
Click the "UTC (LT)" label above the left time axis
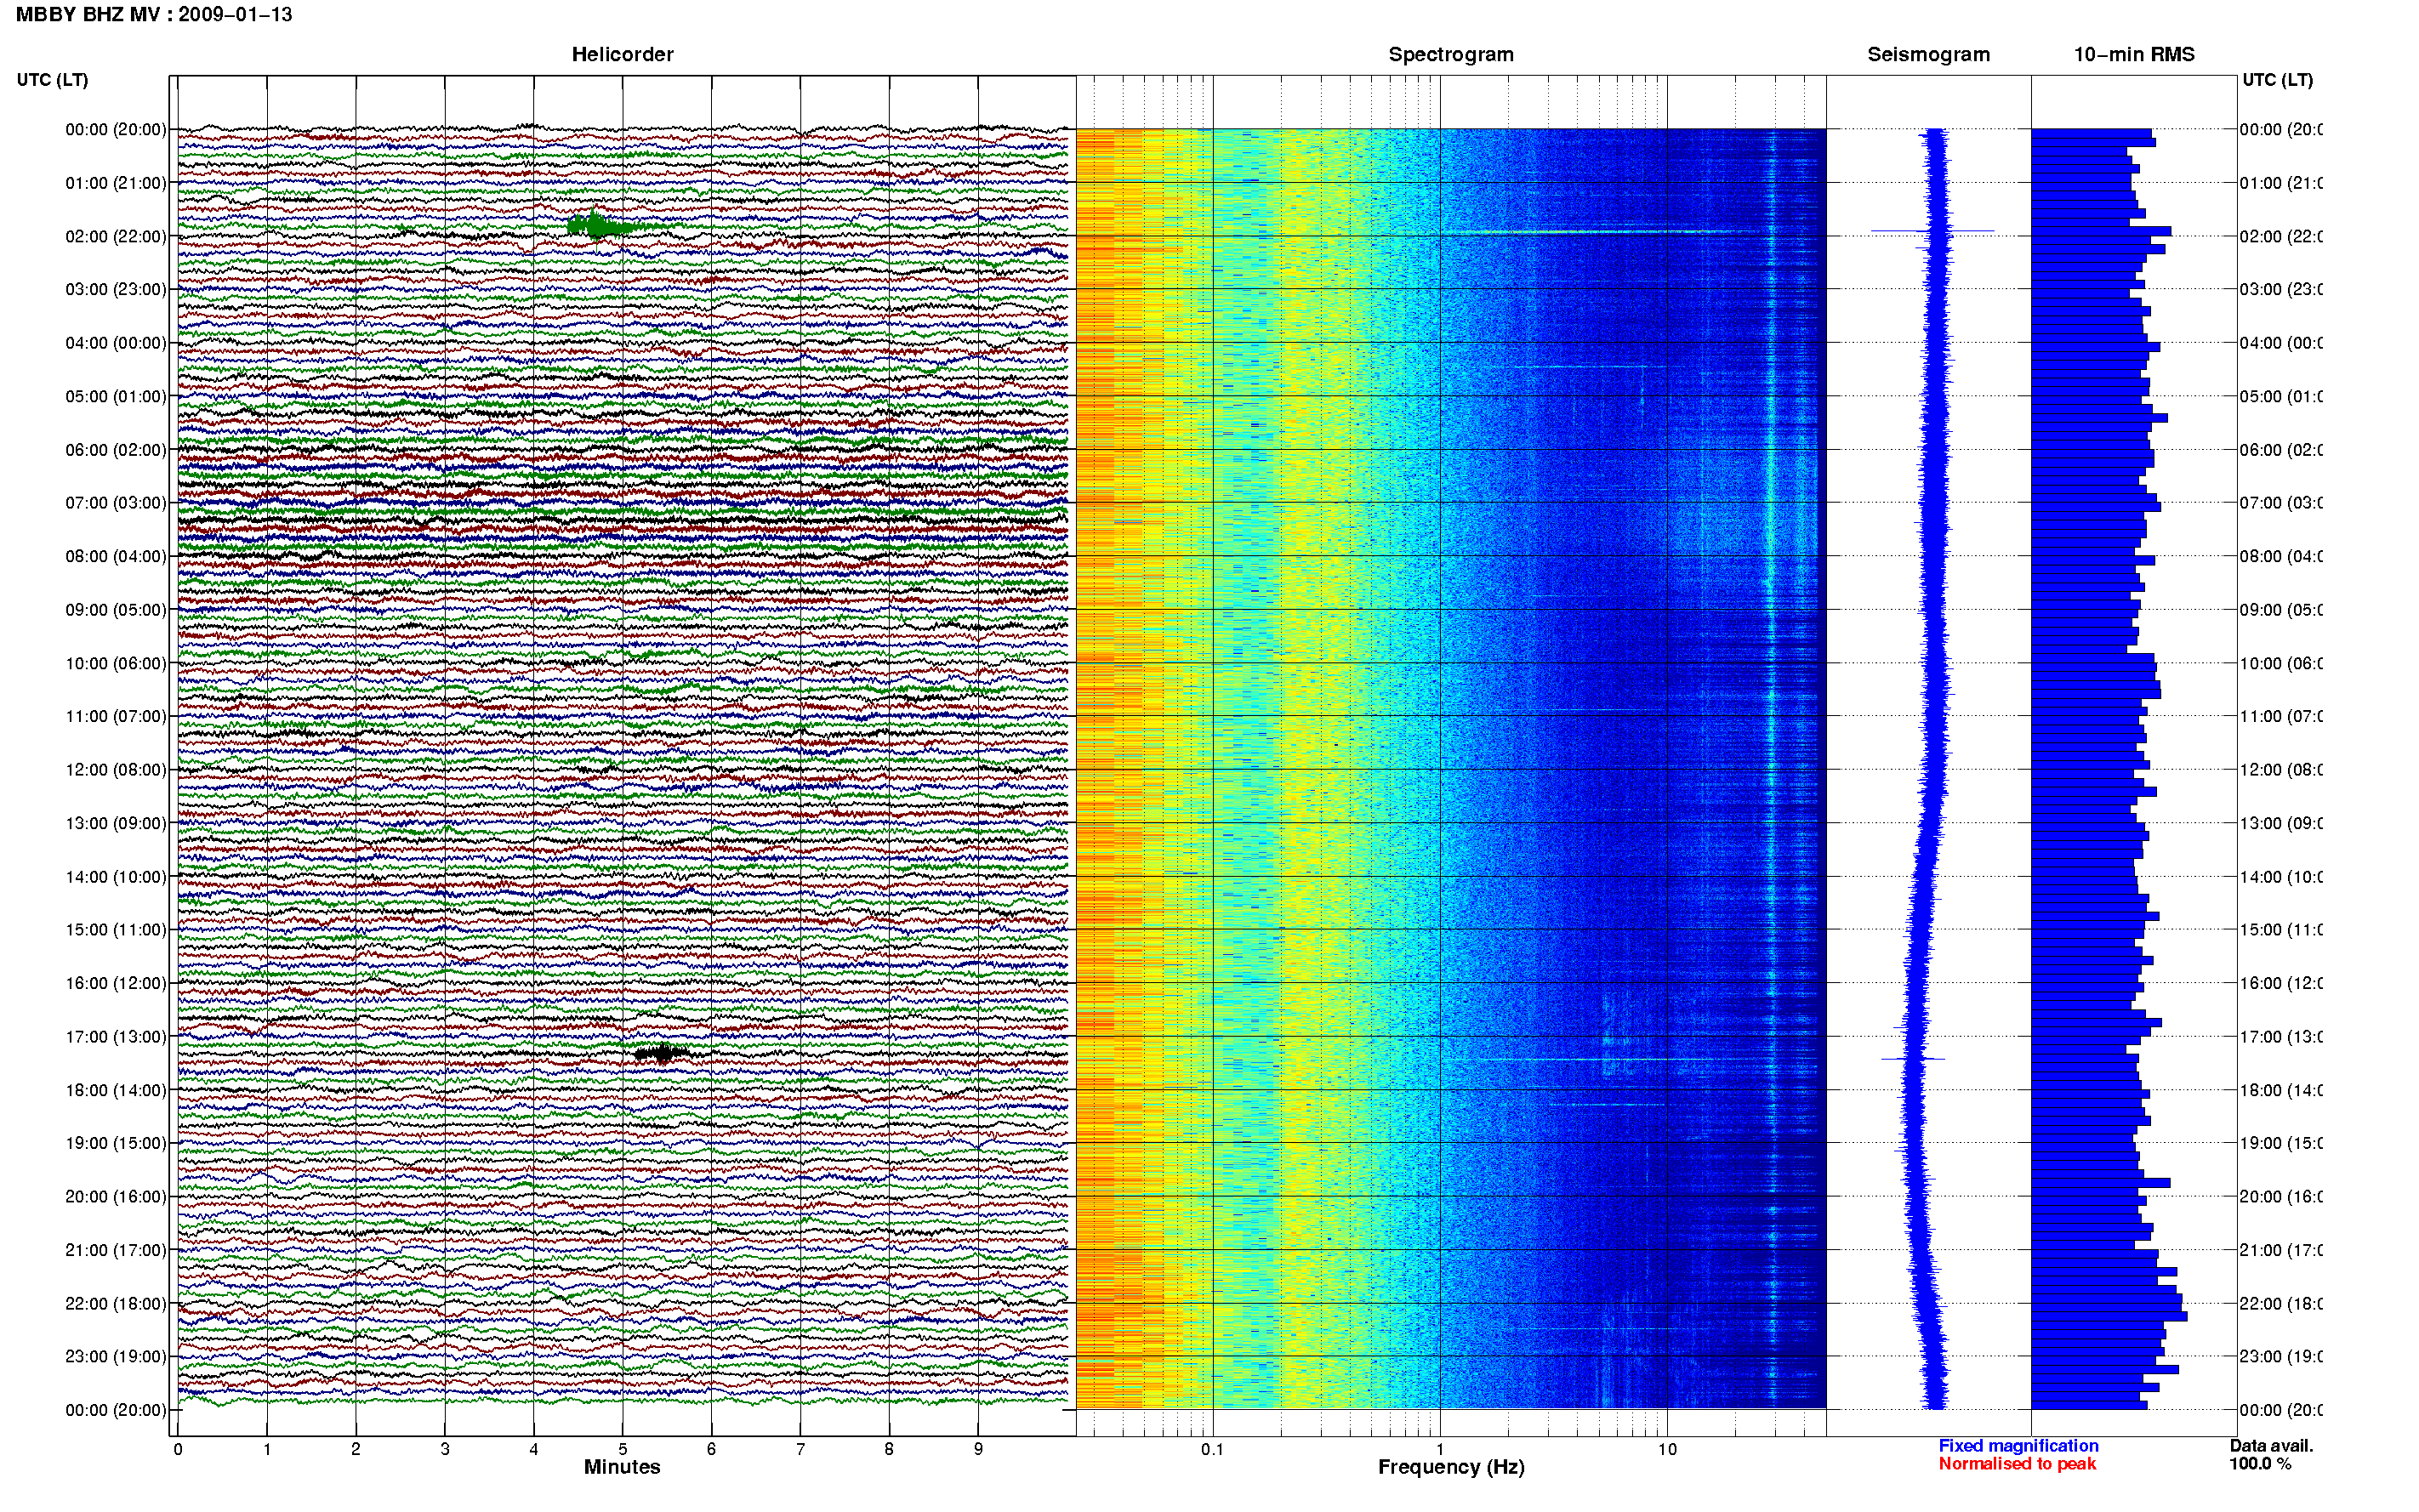point(52,80)
